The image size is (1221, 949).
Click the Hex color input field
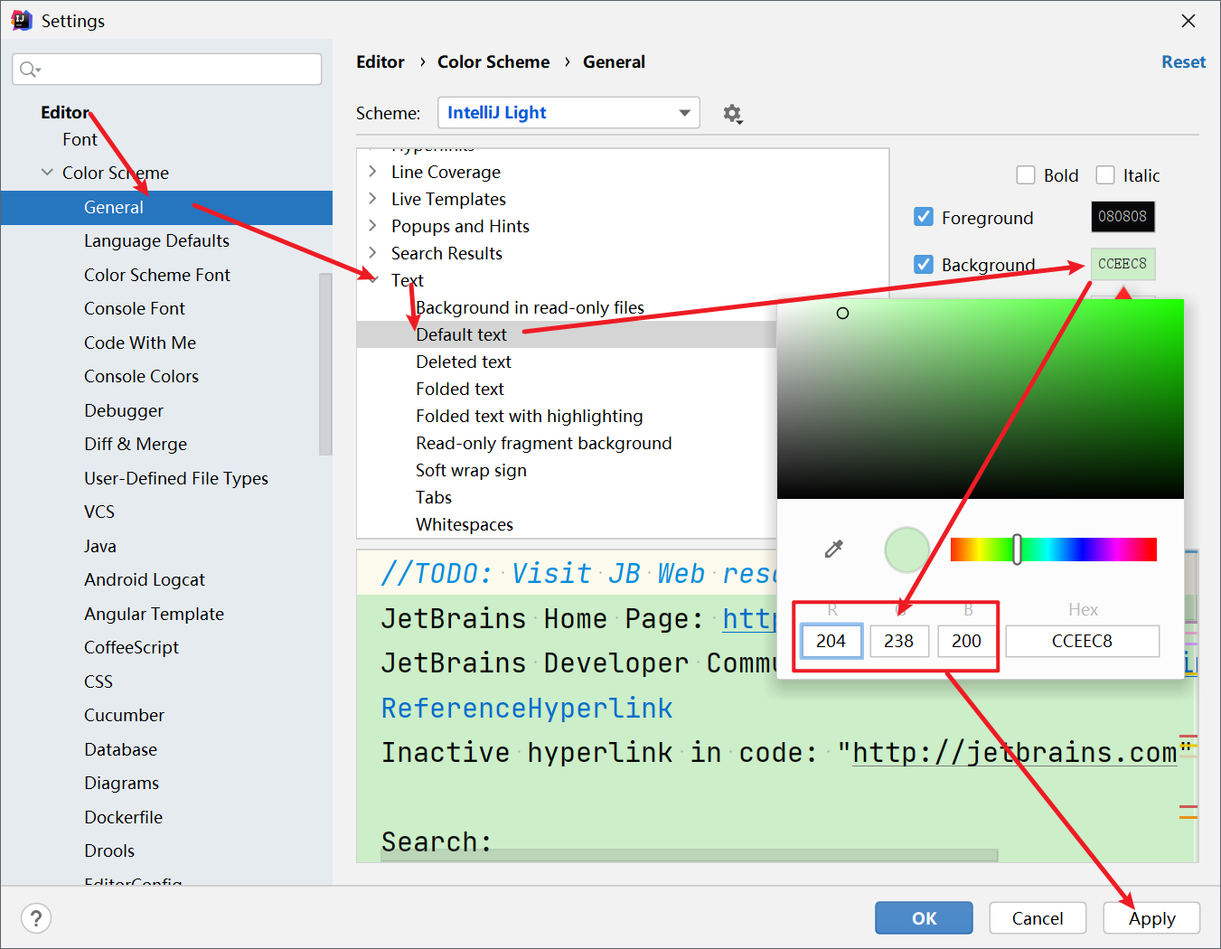click(1083, 641)
